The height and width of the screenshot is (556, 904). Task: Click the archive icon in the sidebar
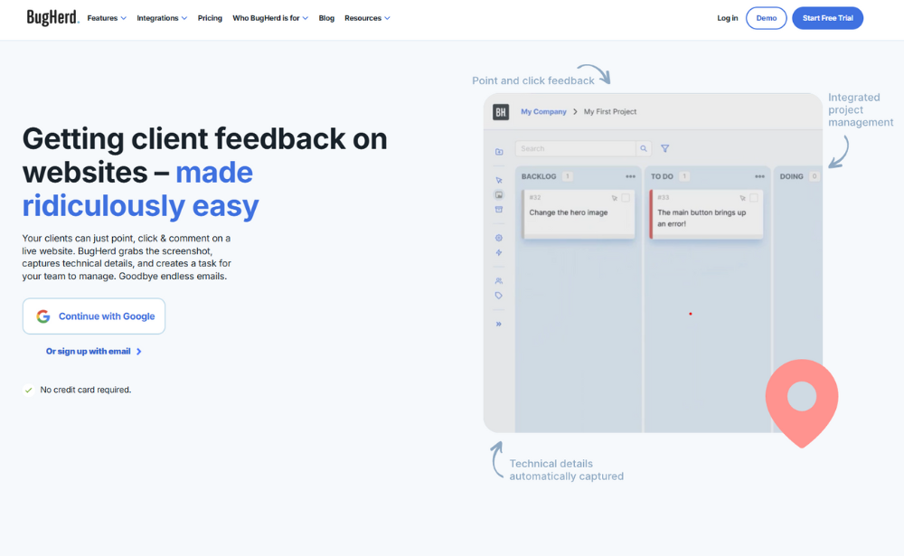(498, 209)
